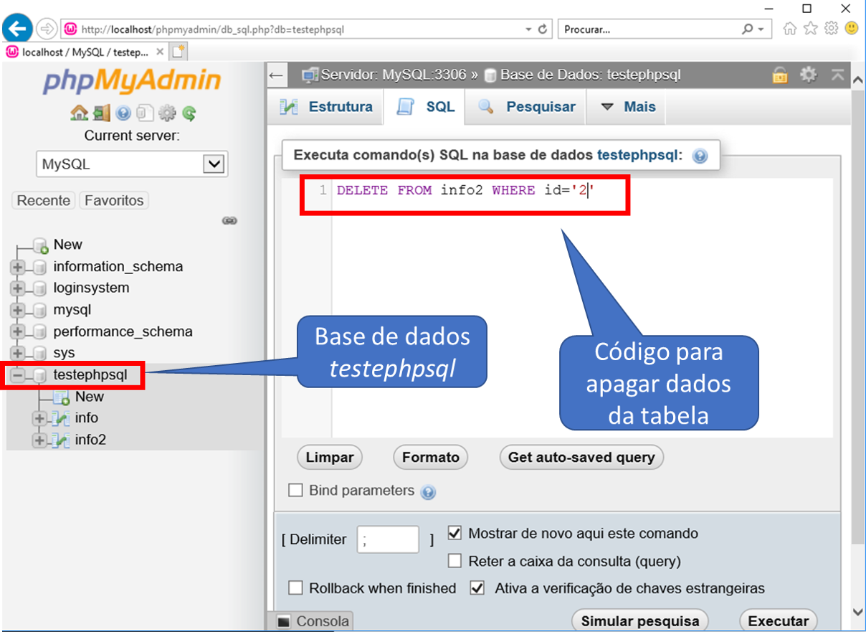
Task: Click the search magnifier in Procurar box
Action: (x=748, y=29)
